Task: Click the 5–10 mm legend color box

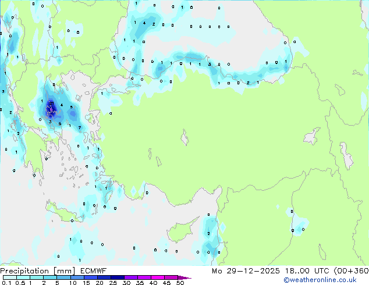Action: pos(63,277)
